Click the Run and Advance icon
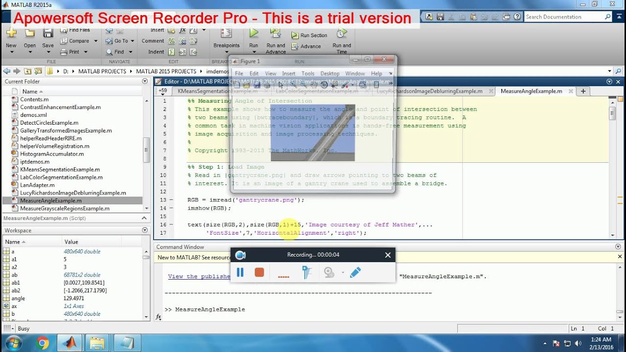 click(275, 33)
